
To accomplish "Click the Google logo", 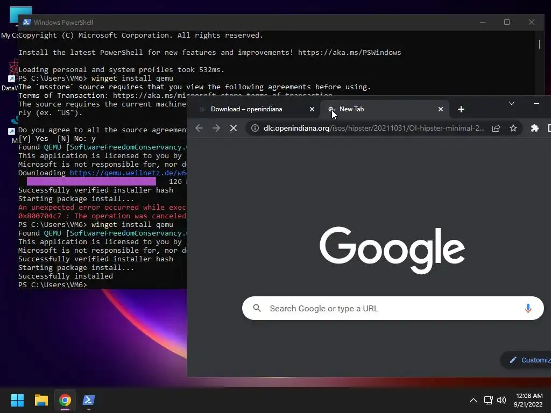I will (x=392, y=250).
